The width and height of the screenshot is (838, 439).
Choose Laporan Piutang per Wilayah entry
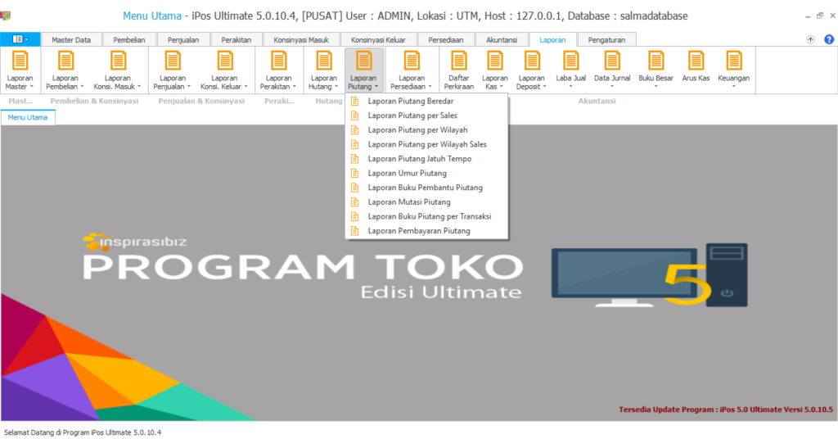[x=426, y=130]
